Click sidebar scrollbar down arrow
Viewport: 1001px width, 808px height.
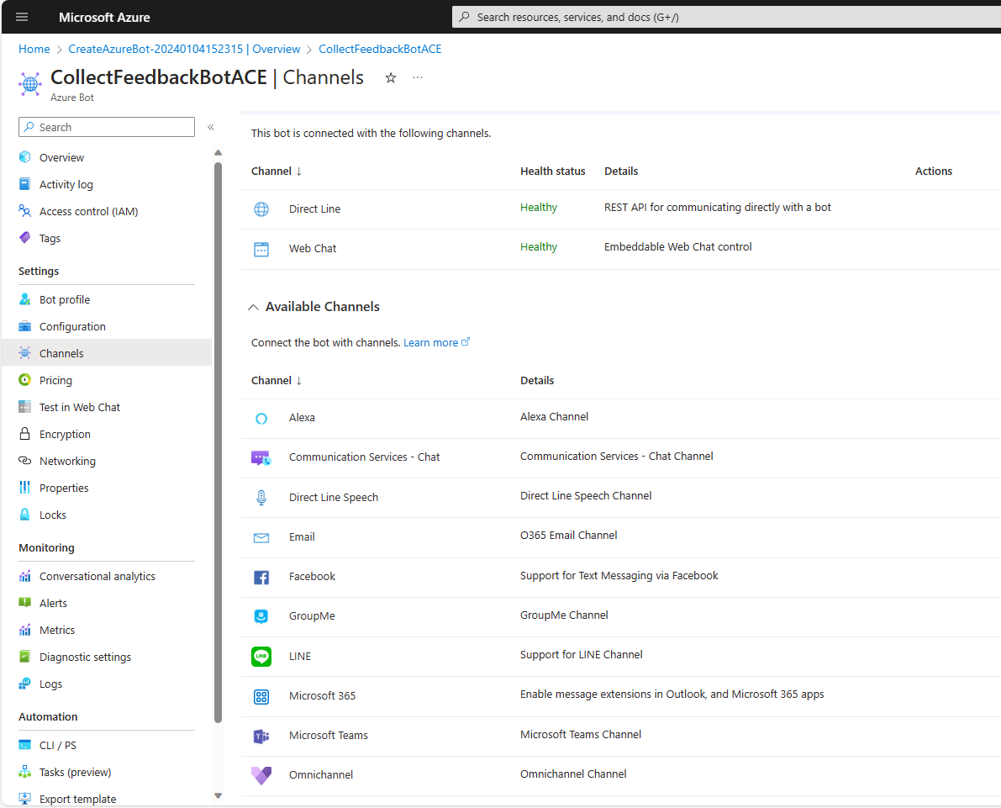pyautogui.click(x=218, y=796)
